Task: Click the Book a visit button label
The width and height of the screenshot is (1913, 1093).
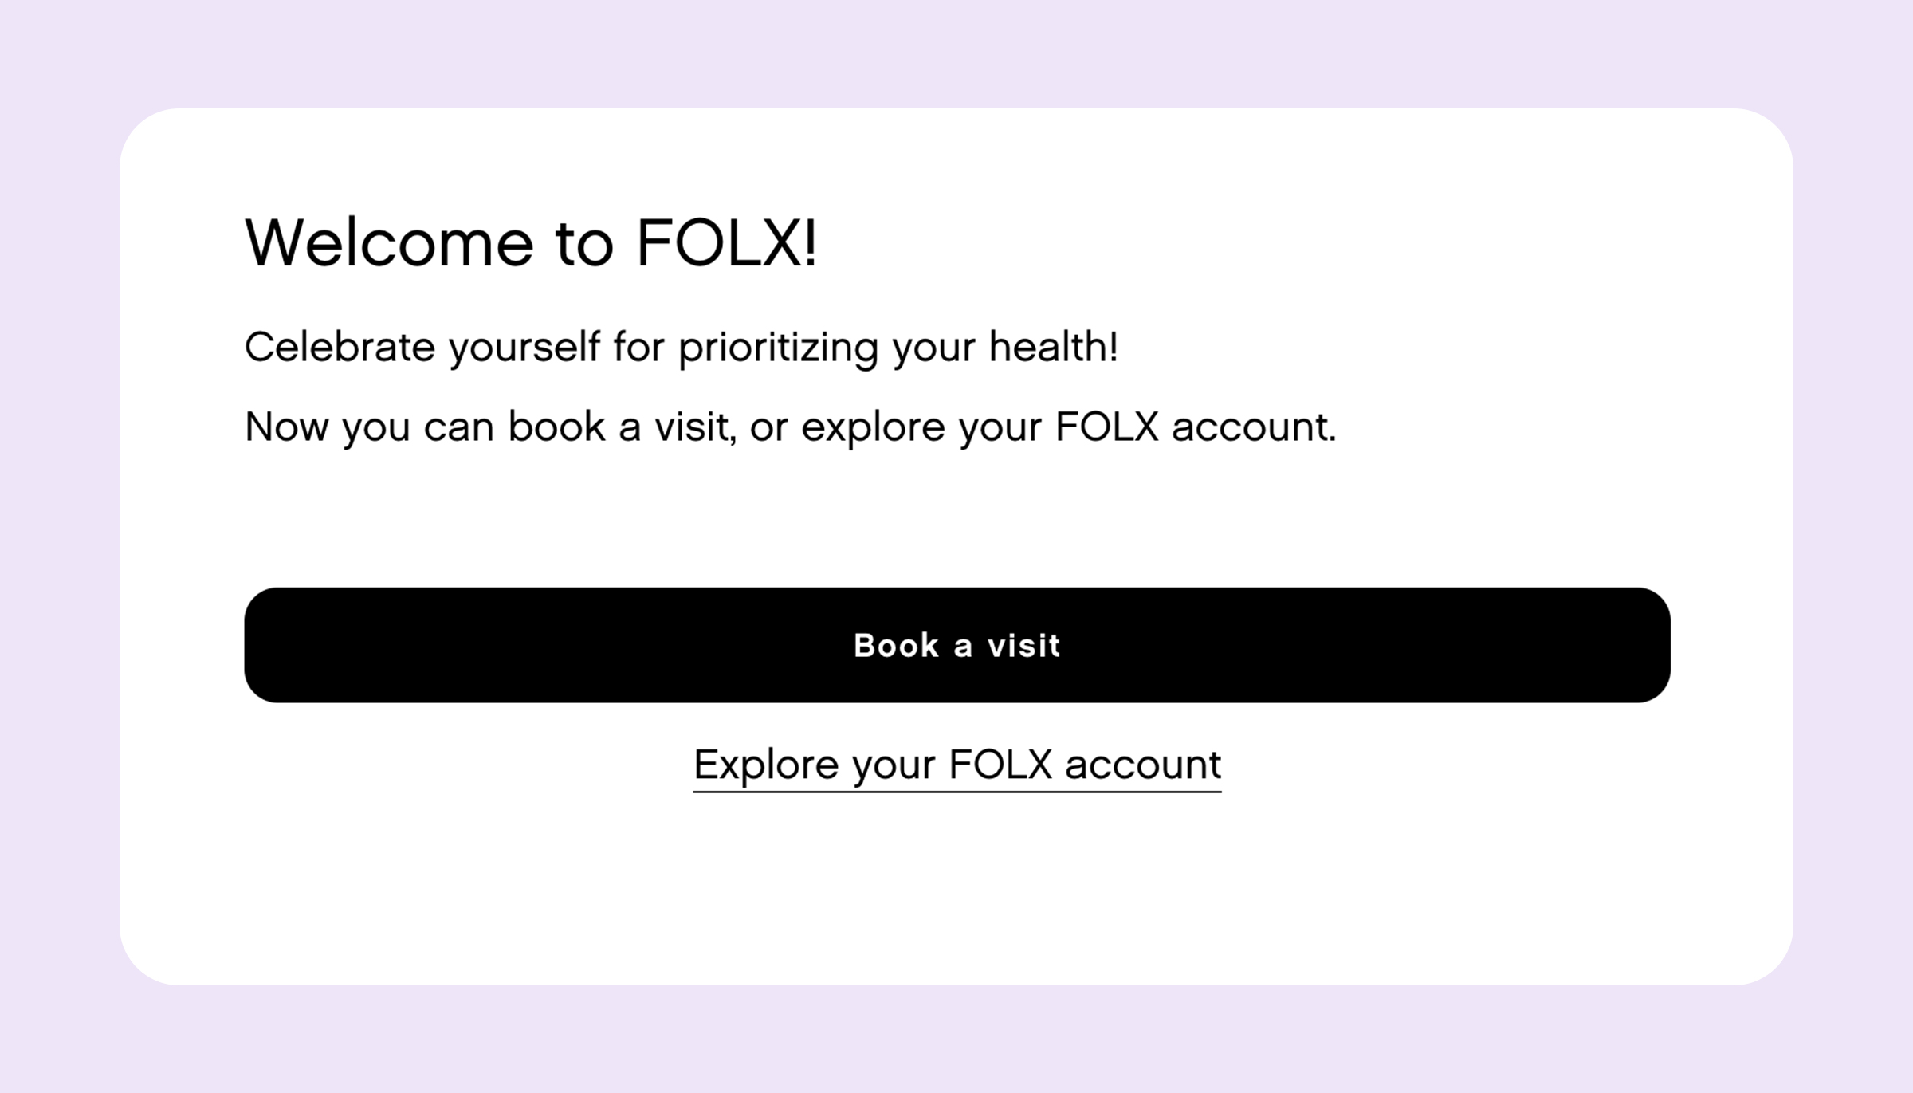Action: (956, 644)
